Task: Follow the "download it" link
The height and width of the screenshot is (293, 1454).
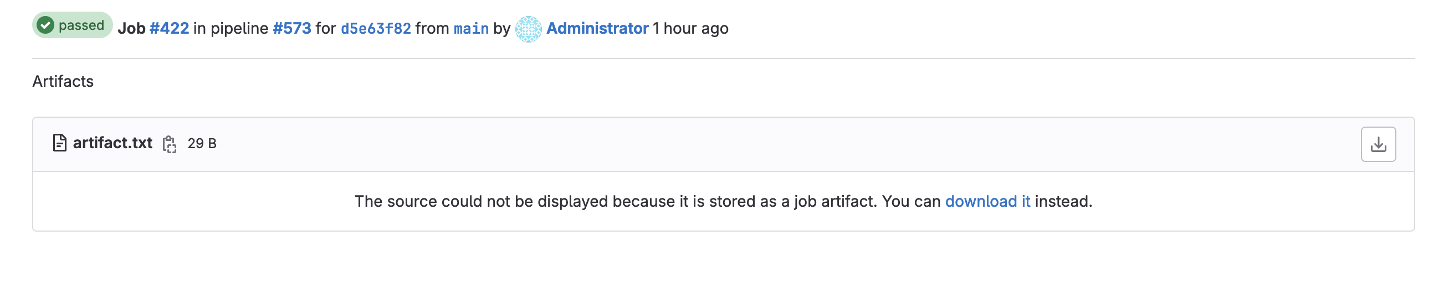Action: coord(987,201)
